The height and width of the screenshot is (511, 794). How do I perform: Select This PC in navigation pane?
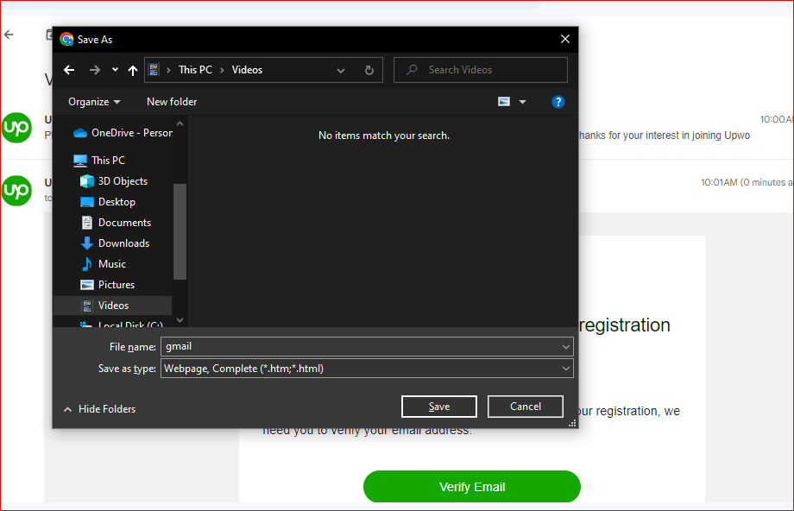pyautogui.click(x=99, y=160)
